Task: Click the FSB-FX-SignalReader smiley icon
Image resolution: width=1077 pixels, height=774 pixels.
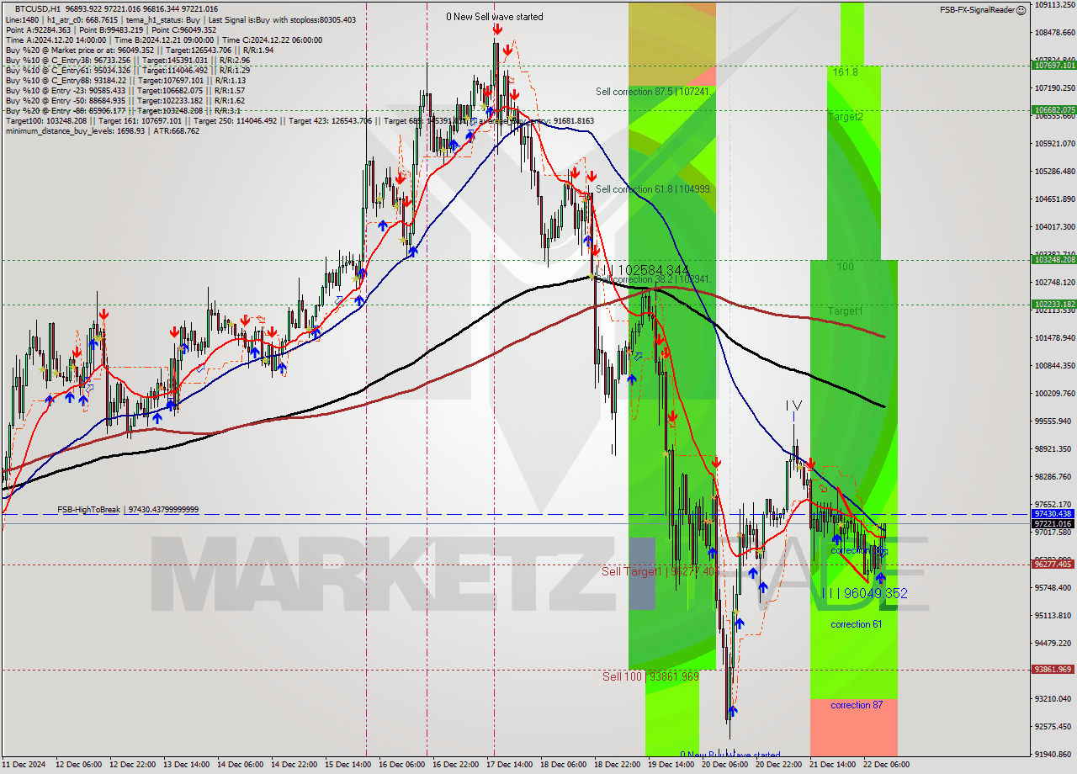Action: coord(1021,10)
